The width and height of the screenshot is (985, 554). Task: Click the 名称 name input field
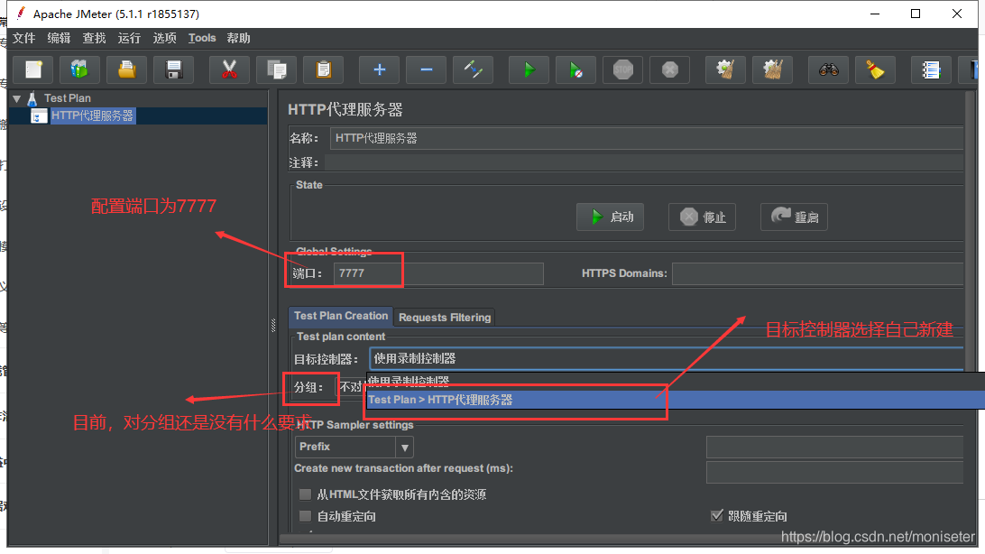647,138
